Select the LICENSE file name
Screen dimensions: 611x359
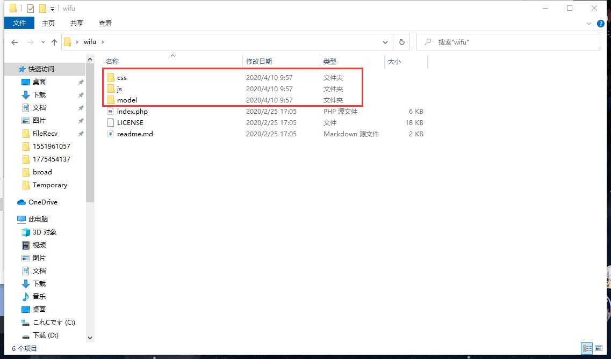[130, 122]
